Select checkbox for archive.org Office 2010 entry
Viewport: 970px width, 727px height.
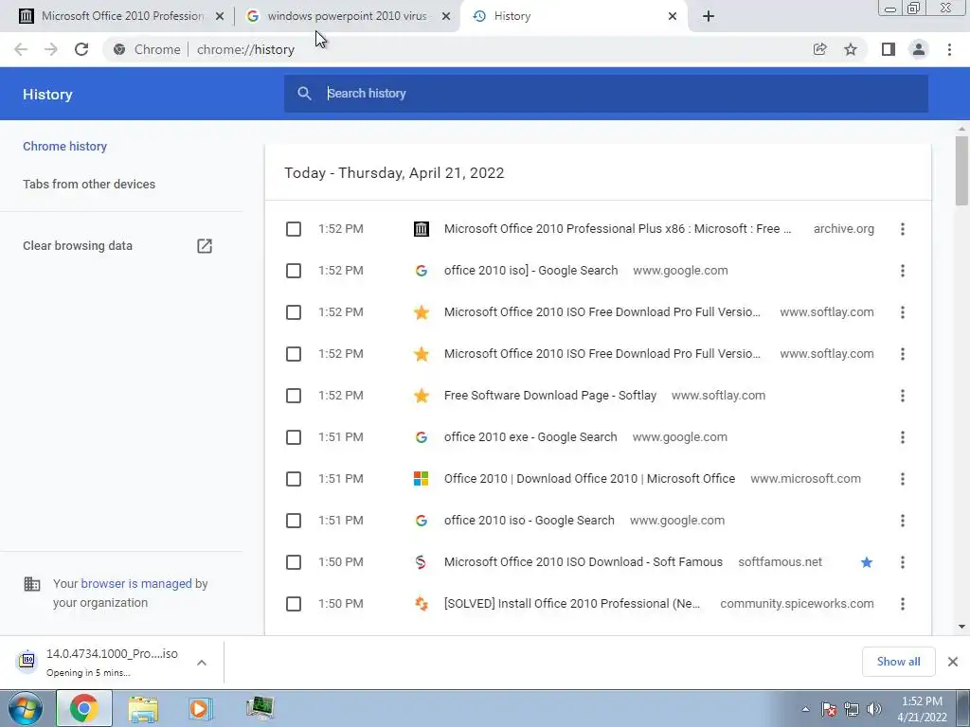coord(294,229)
